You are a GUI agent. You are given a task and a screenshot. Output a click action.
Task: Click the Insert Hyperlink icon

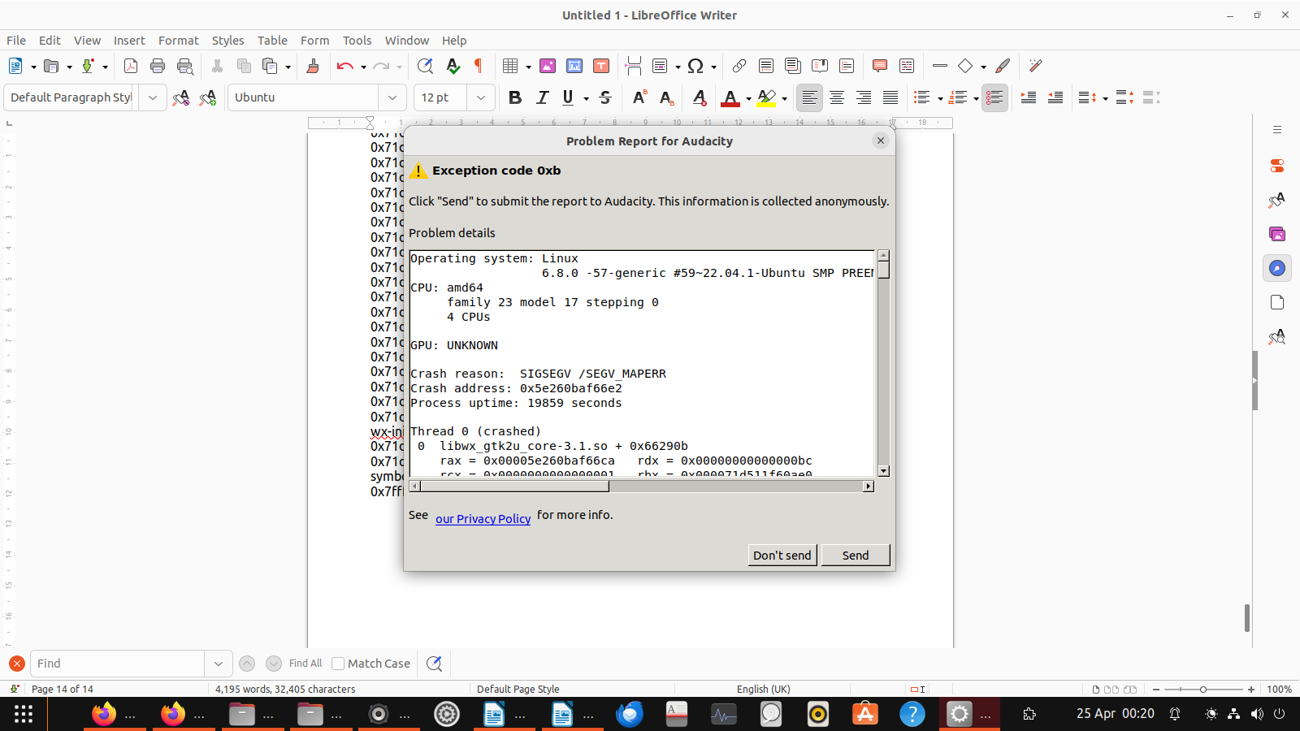coord(739,66)
